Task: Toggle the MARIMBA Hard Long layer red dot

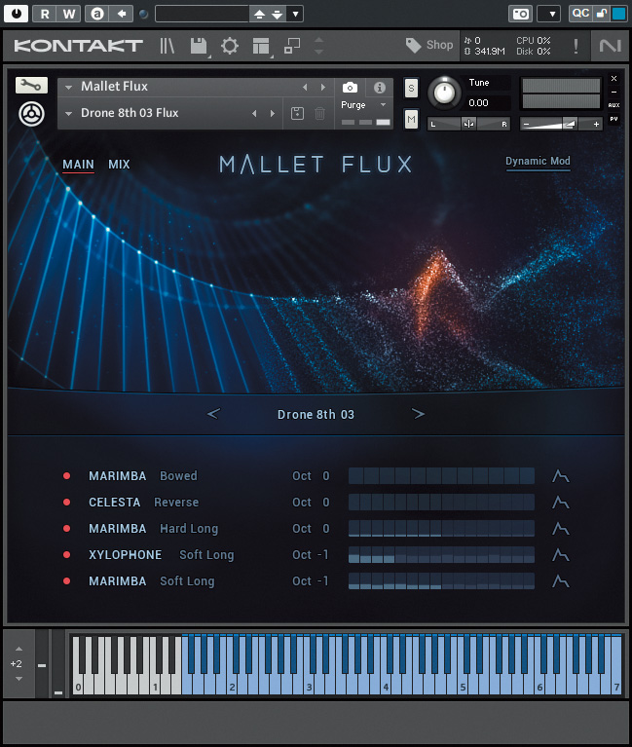Action: [66, 528]
